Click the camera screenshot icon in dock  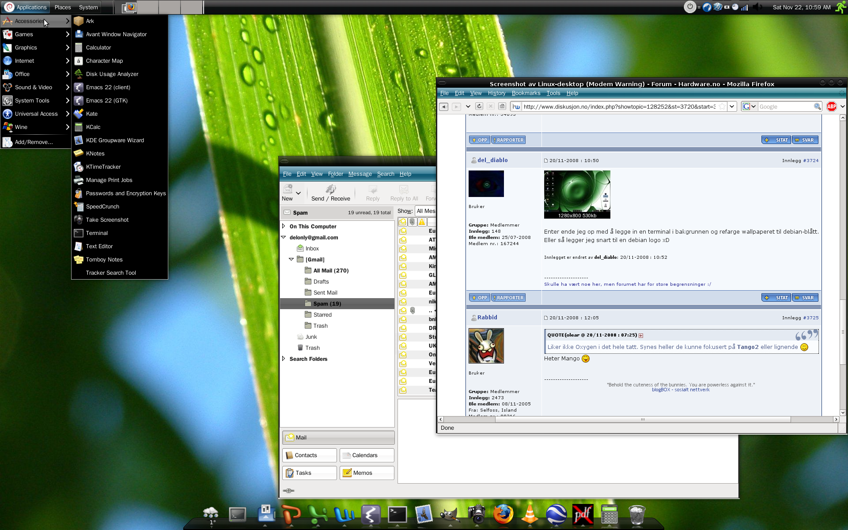click(x=477, y=514)
